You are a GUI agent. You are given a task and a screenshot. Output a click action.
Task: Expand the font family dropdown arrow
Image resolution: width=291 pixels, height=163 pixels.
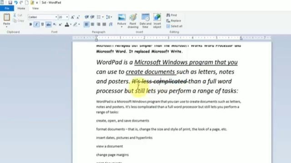56,17
